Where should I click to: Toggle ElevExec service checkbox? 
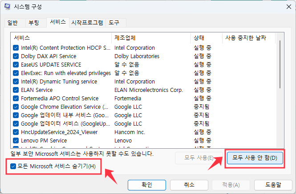[16, 73]
